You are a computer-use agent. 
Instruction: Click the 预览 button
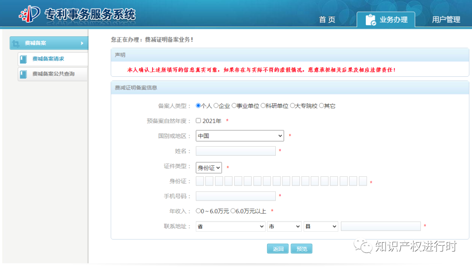(301, 248)
